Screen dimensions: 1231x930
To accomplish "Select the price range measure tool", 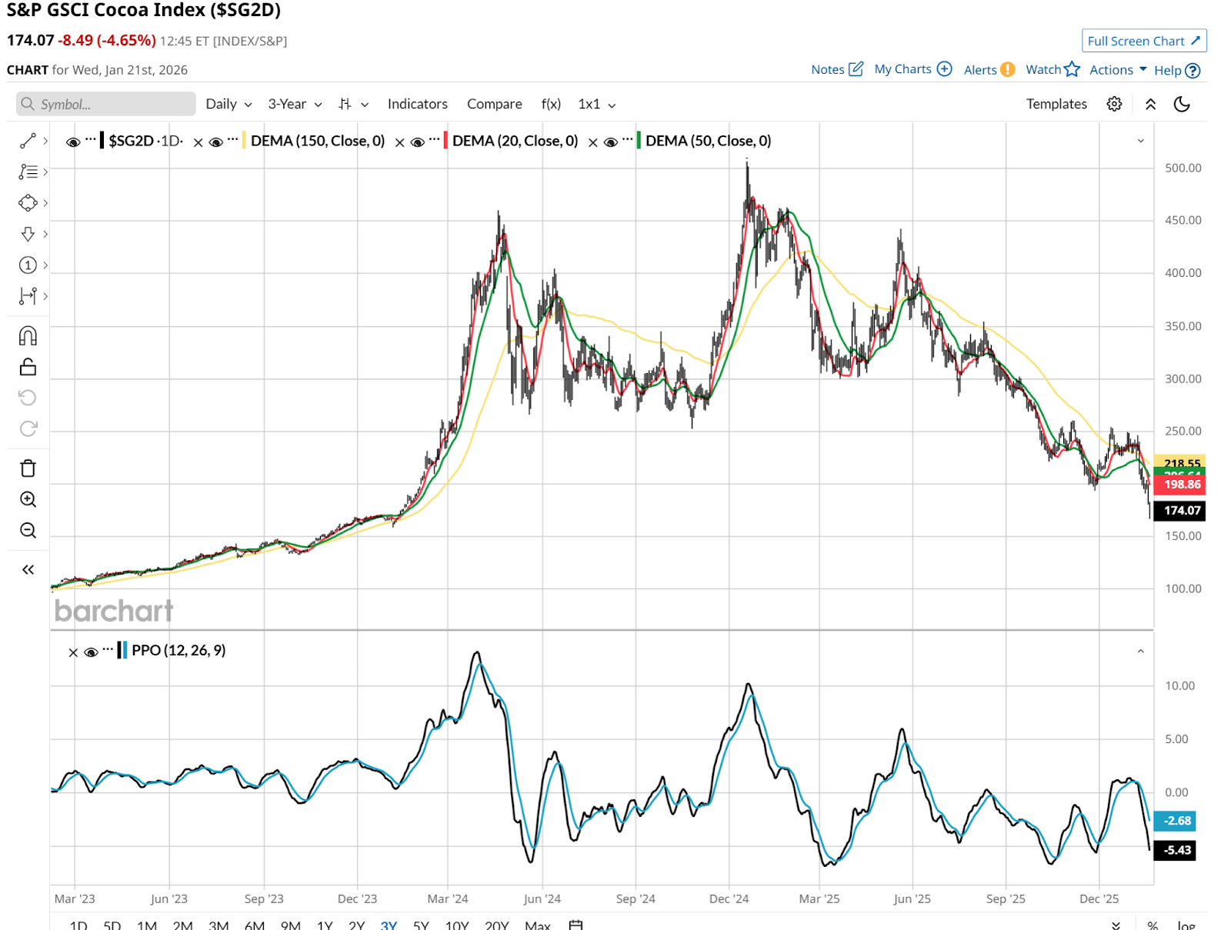I will [28, 296].
